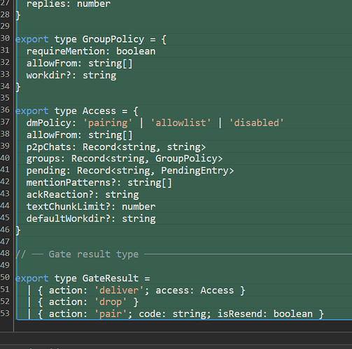Click line number 30 in the gutter
352x349 pixels.
[x=5, y=38]
